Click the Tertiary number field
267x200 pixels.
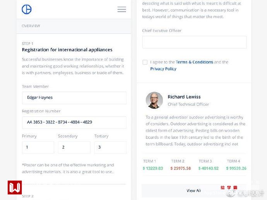click(110, 147)
